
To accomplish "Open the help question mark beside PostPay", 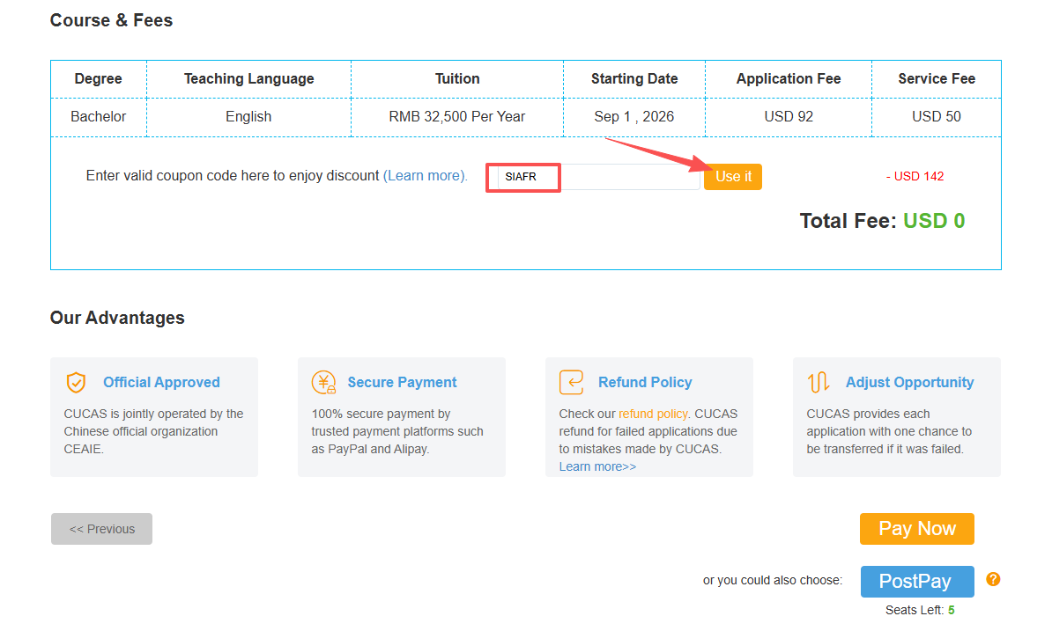I will (993, 579).
